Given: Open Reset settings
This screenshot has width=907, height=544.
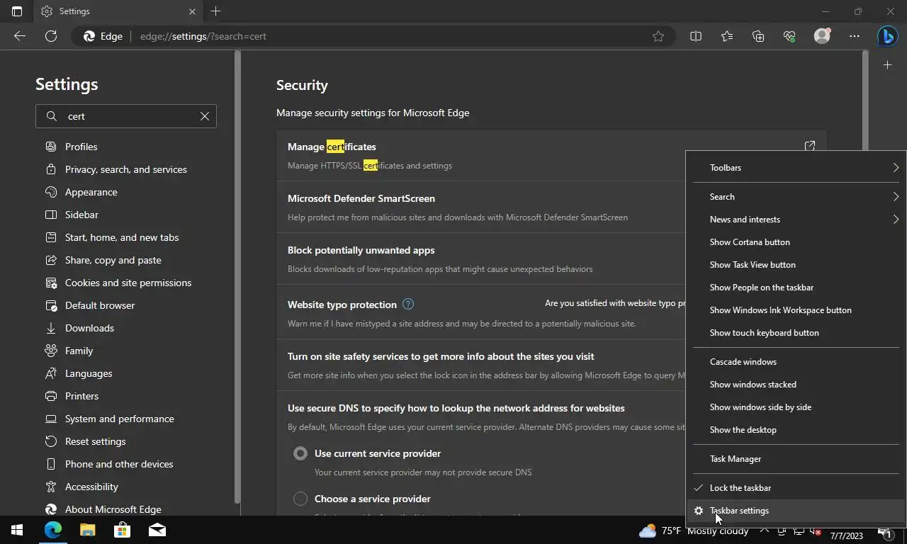Looking at the screenshot, I should click(95, 441).
